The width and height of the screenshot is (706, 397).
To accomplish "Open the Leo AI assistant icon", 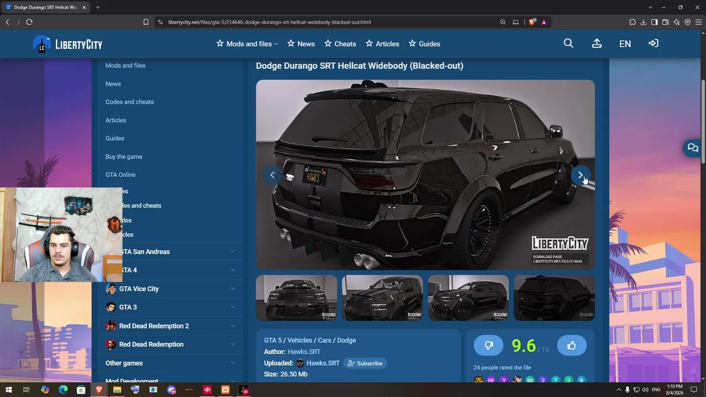I will click(x=677, y=22).
